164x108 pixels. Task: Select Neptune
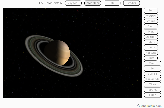click(x=151, y=53)
